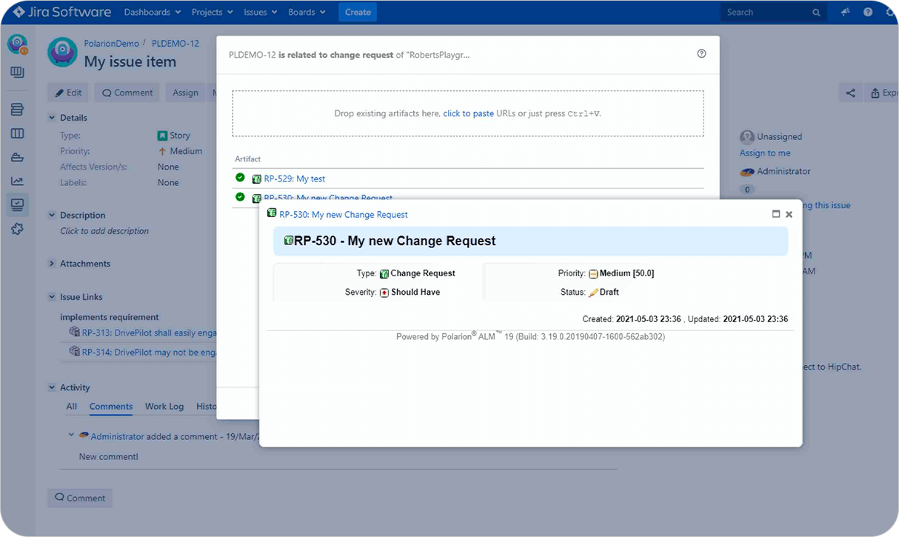This screenshot has height=537, width=899.
Task: Open the Projects menu
Action: click(x=212, y=12)
